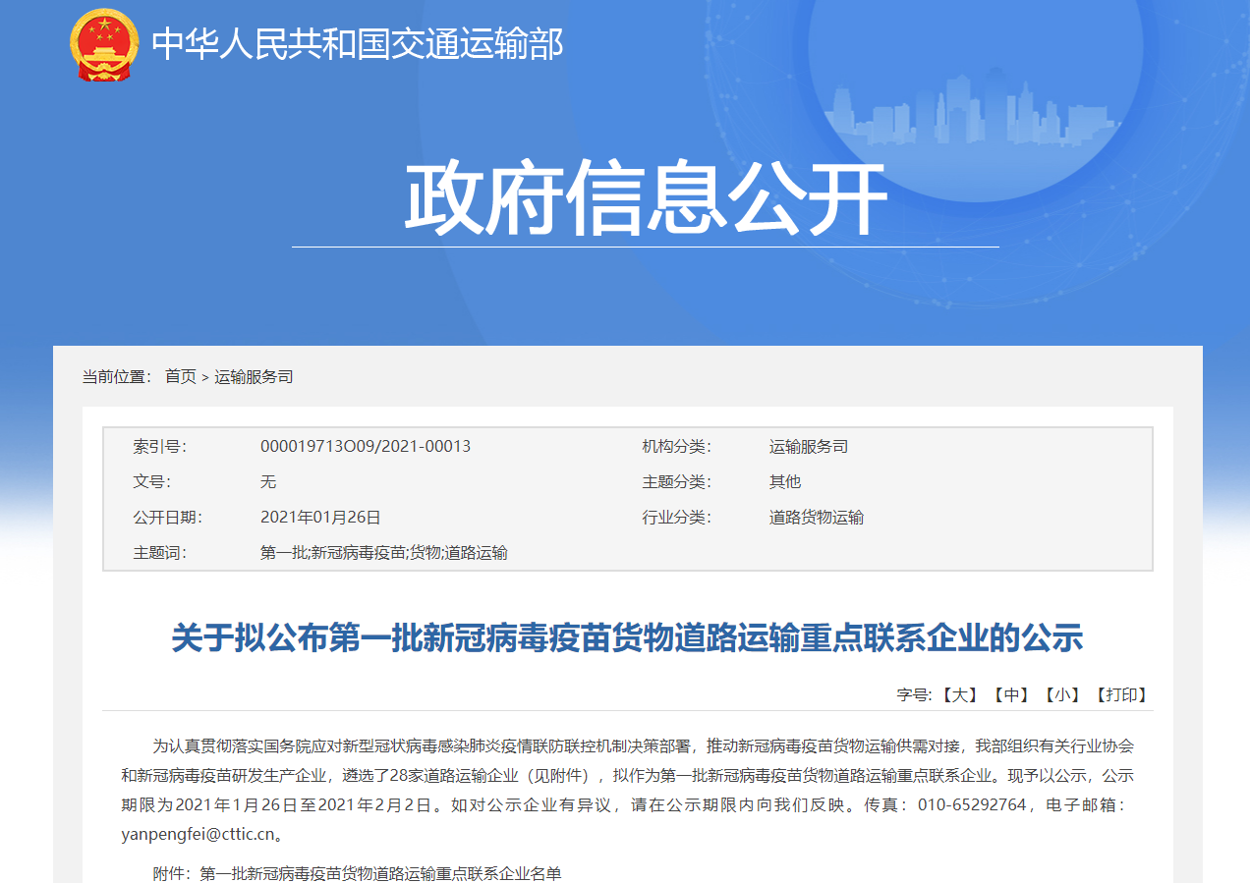The width and height of the screenshot is (1250, 883).
Task: Set font size to 【大】
Action: 959,694
